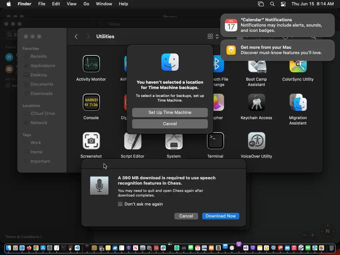This screenshot has width=340, height=255.
Task: Click Maps compass N control
Action: click(328, 231)
